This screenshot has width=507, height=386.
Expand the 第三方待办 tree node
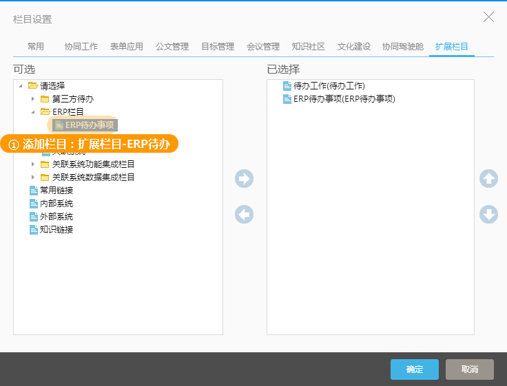click(x=32, y=99)
